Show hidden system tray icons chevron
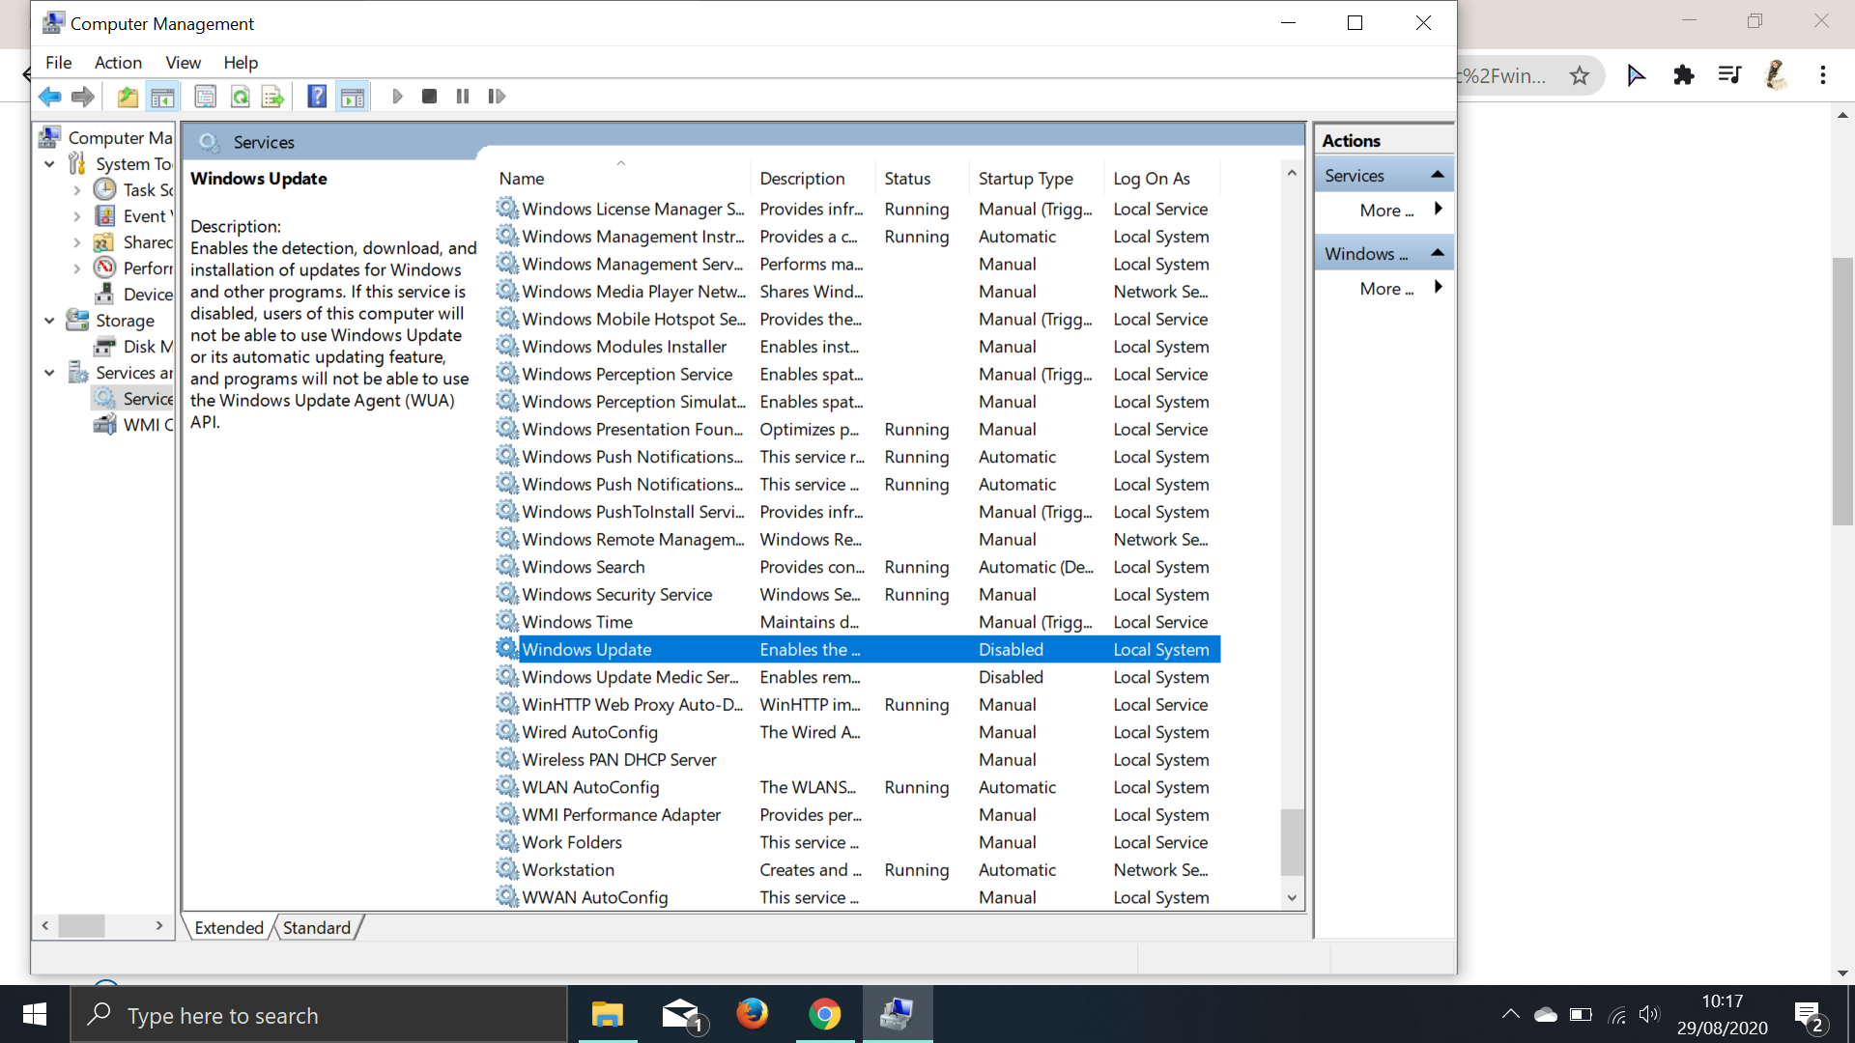The height and width of the screenshot is (1043, 1855). pyautogui.click(x=1511, y=1014)
